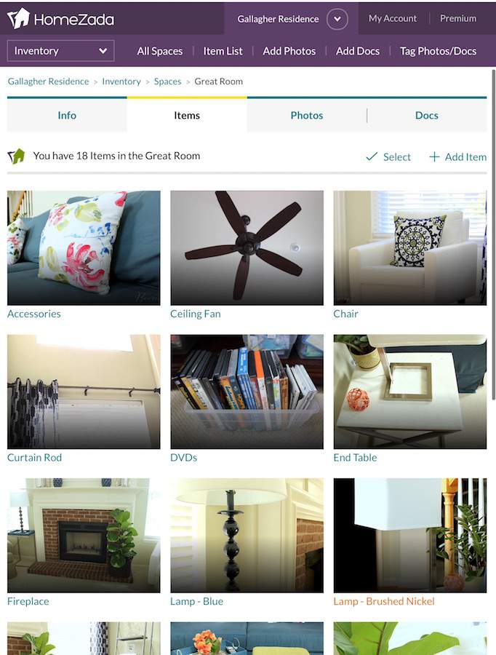The image size is (496, 655).
Task: Click the green house icon beside item count
Action: tap(16, 156)
